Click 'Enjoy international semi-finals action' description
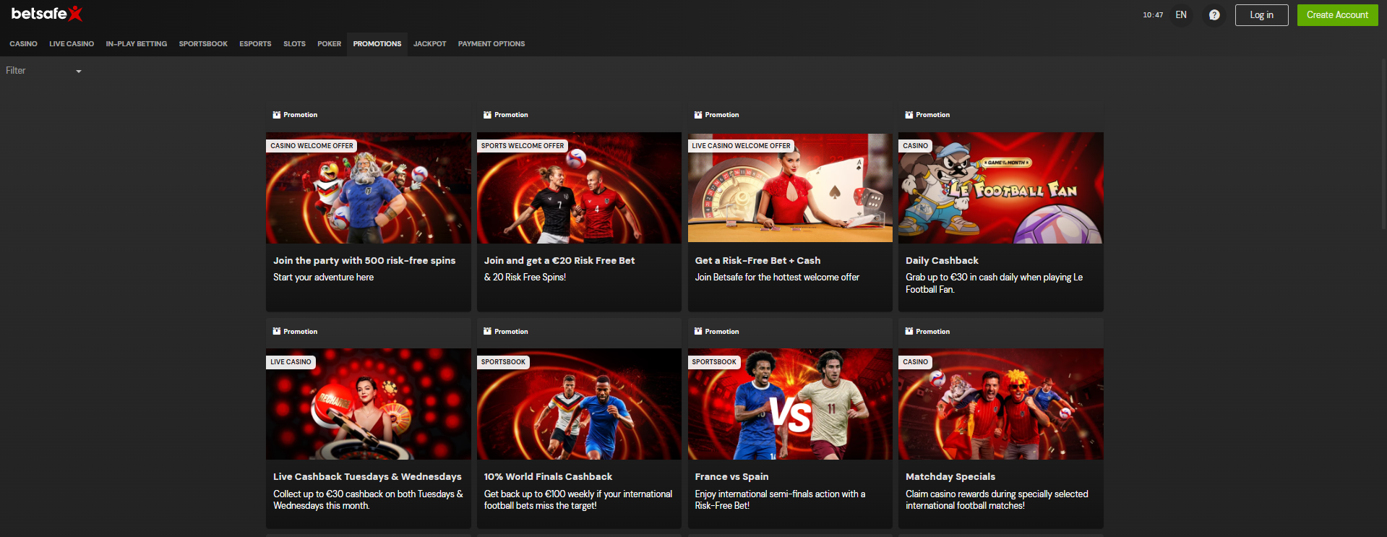Image resolution: width=1387 pixels, height=537 pixels. 780,499
